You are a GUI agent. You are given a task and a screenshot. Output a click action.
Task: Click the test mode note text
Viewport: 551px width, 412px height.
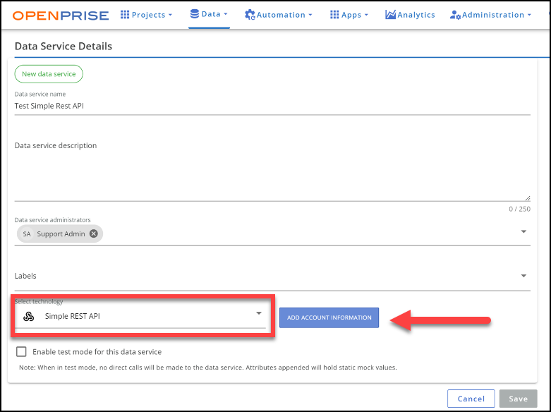(208, 368)
